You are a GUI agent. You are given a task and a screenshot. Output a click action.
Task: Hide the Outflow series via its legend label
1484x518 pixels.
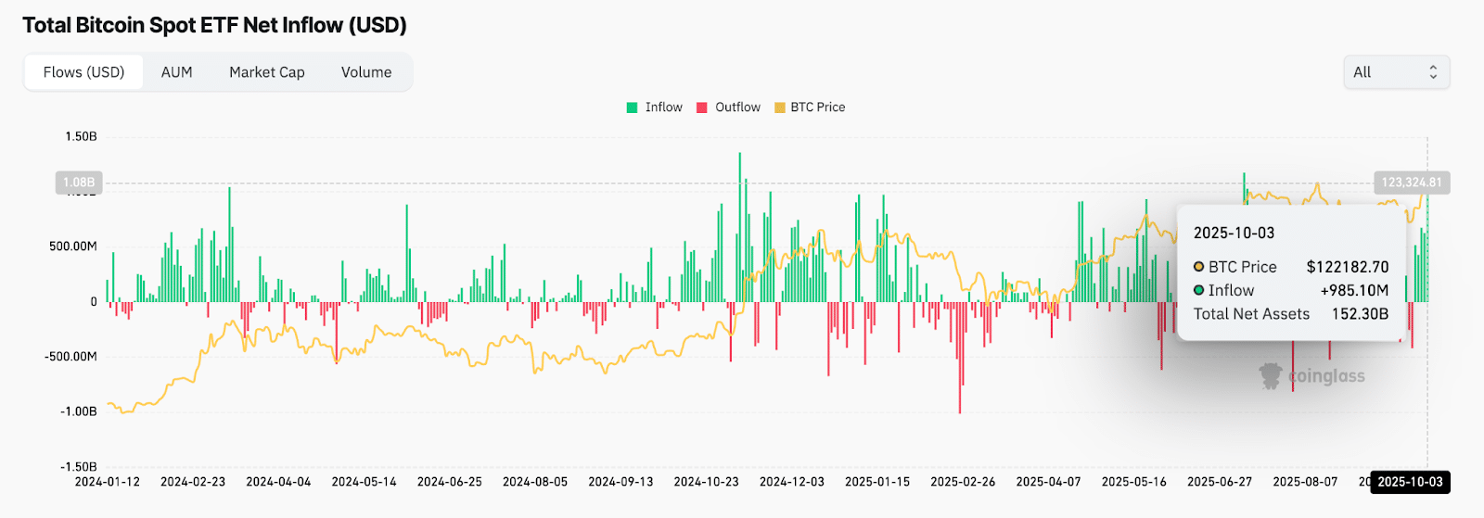tap(737, 107)
